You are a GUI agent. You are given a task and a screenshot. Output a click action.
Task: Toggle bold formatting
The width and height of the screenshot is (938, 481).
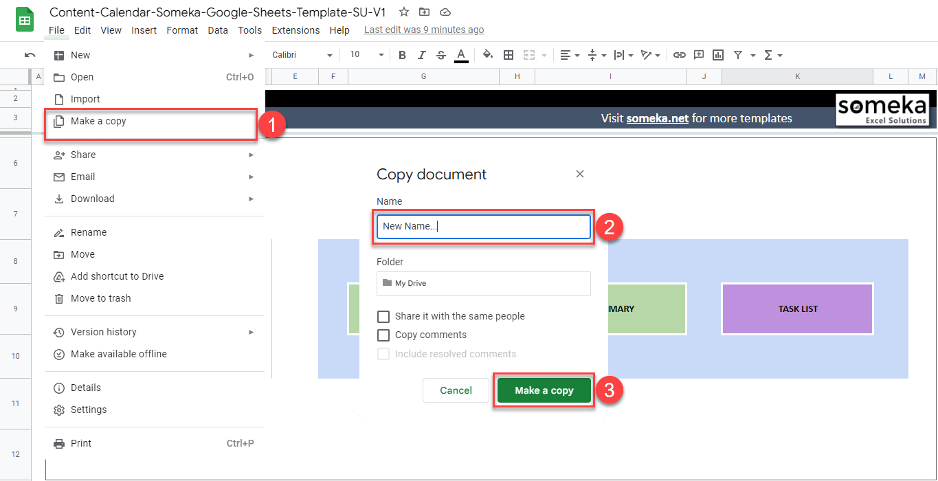402,55
